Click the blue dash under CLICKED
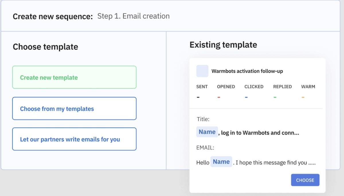The width and height of the screenshot is (344, 196). point(246,97)
